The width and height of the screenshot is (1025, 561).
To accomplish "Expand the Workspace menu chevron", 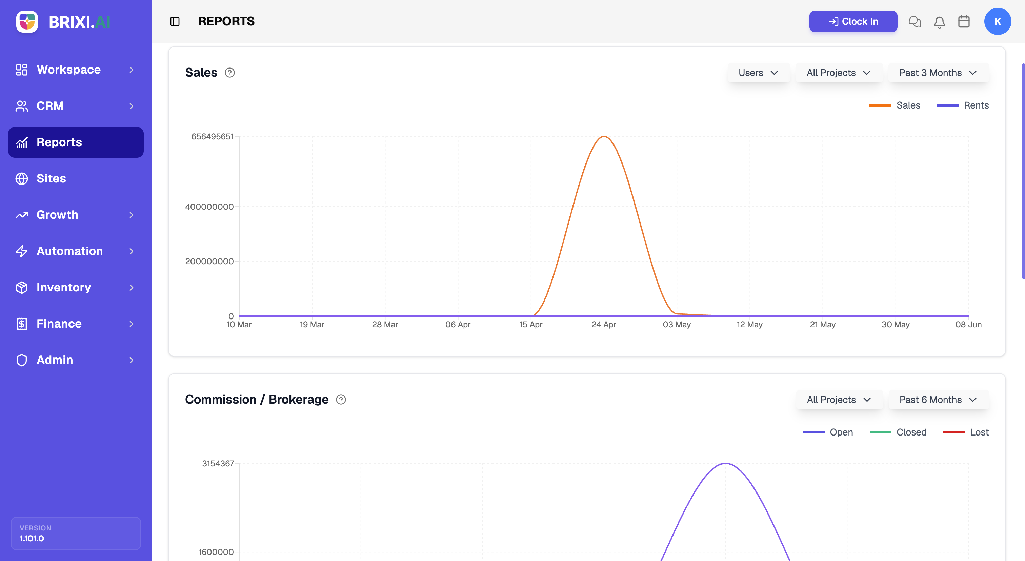I will point(131,70).
